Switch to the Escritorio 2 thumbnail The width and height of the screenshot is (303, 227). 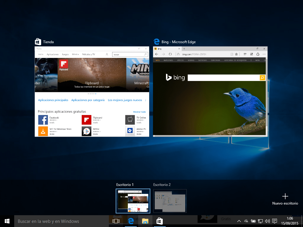click(170, 201)
